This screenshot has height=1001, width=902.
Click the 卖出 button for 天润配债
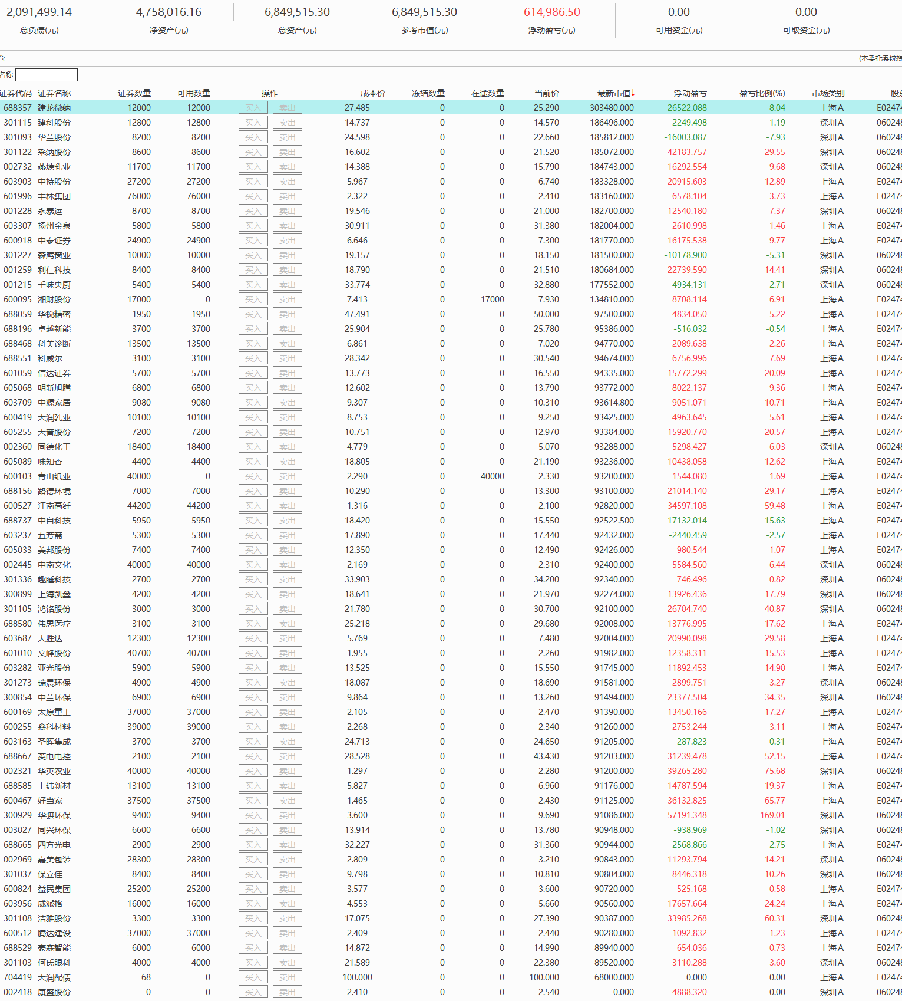(288, 977)
